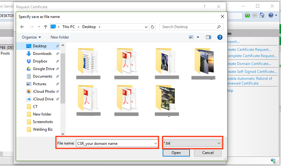This screenshot has width=281, height=166.
Task: Click Create Certificate Request in IIS Actions
Action: [249, 50]
